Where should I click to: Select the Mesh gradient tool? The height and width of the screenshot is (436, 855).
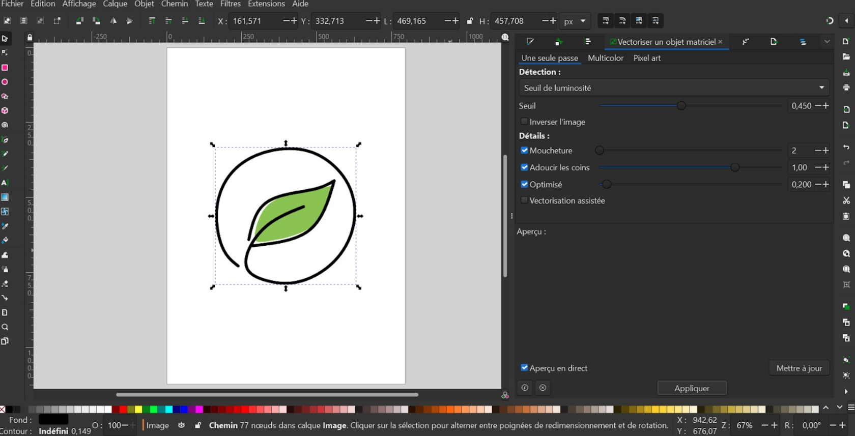tap(5, 211)
